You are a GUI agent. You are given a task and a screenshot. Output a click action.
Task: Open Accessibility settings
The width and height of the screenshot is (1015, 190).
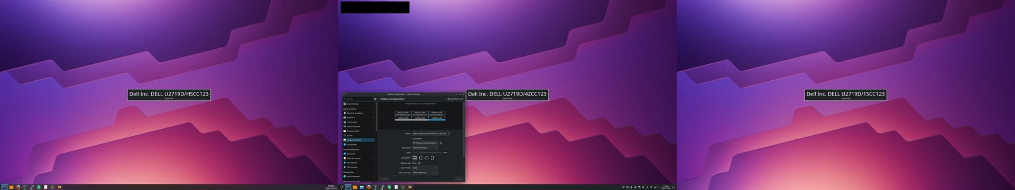[358, 145]
